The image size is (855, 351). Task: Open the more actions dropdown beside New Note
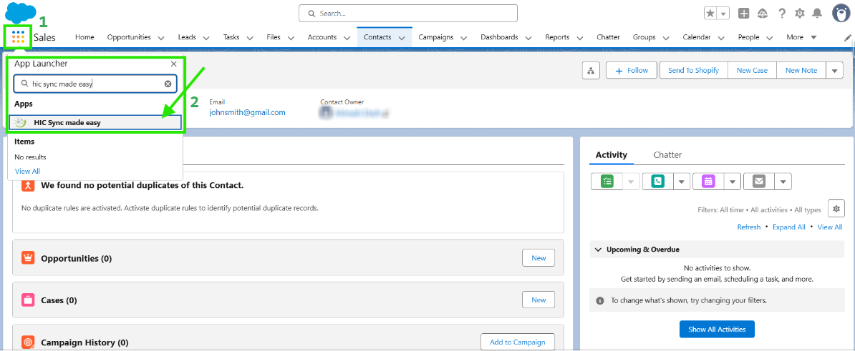pyautogui.click(x=835, y=70)
